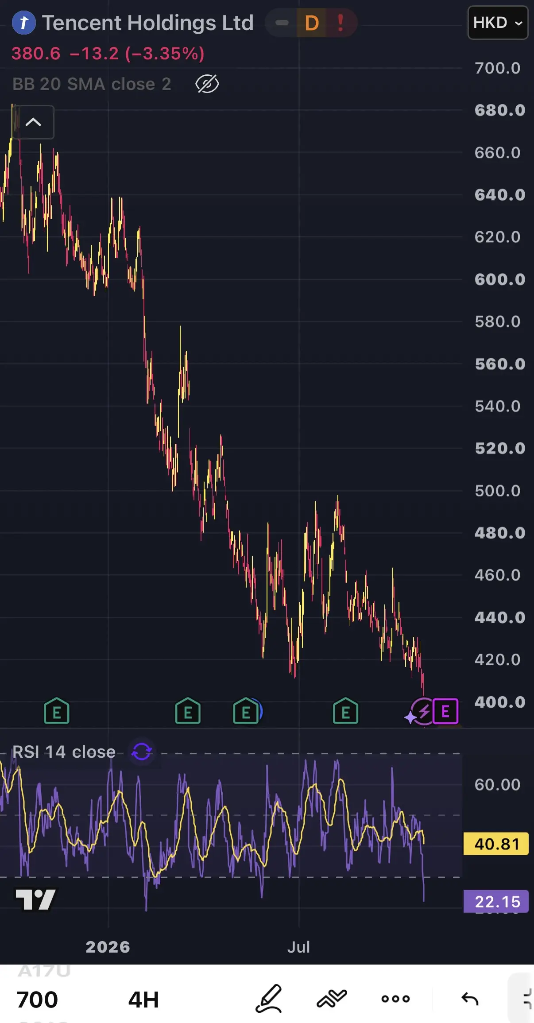The image size is (534, 1023).
Task: Open the purple upcoming earnings E marker
Action: click(x=445, y=712)
